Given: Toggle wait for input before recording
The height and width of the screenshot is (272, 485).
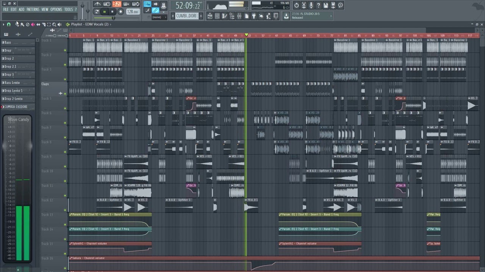Looking at the screenshot, I should pos(106,4).
